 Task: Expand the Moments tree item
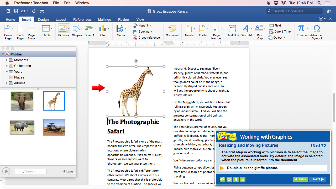(7, 60)
